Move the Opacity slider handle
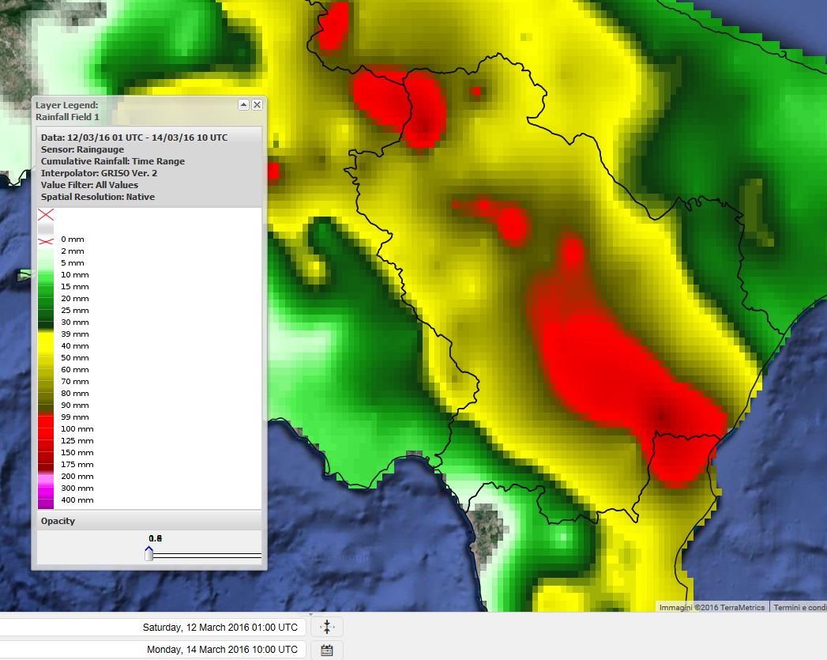Image resolution: width=827 pixels, height=660 pixels. click(x=148, y=553)
